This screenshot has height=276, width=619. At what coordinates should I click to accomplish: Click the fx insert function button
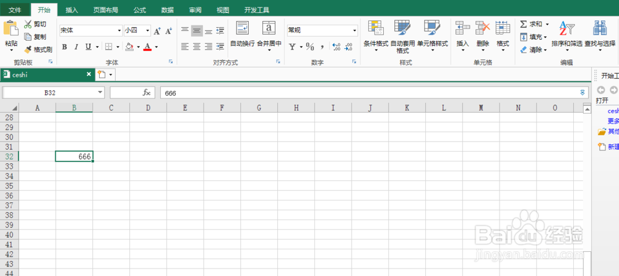[x=147, y=93]
